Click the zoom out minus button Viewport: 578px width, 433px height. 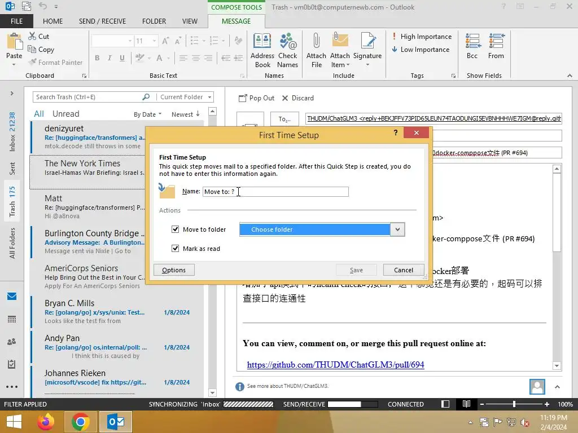click(481, 404)
